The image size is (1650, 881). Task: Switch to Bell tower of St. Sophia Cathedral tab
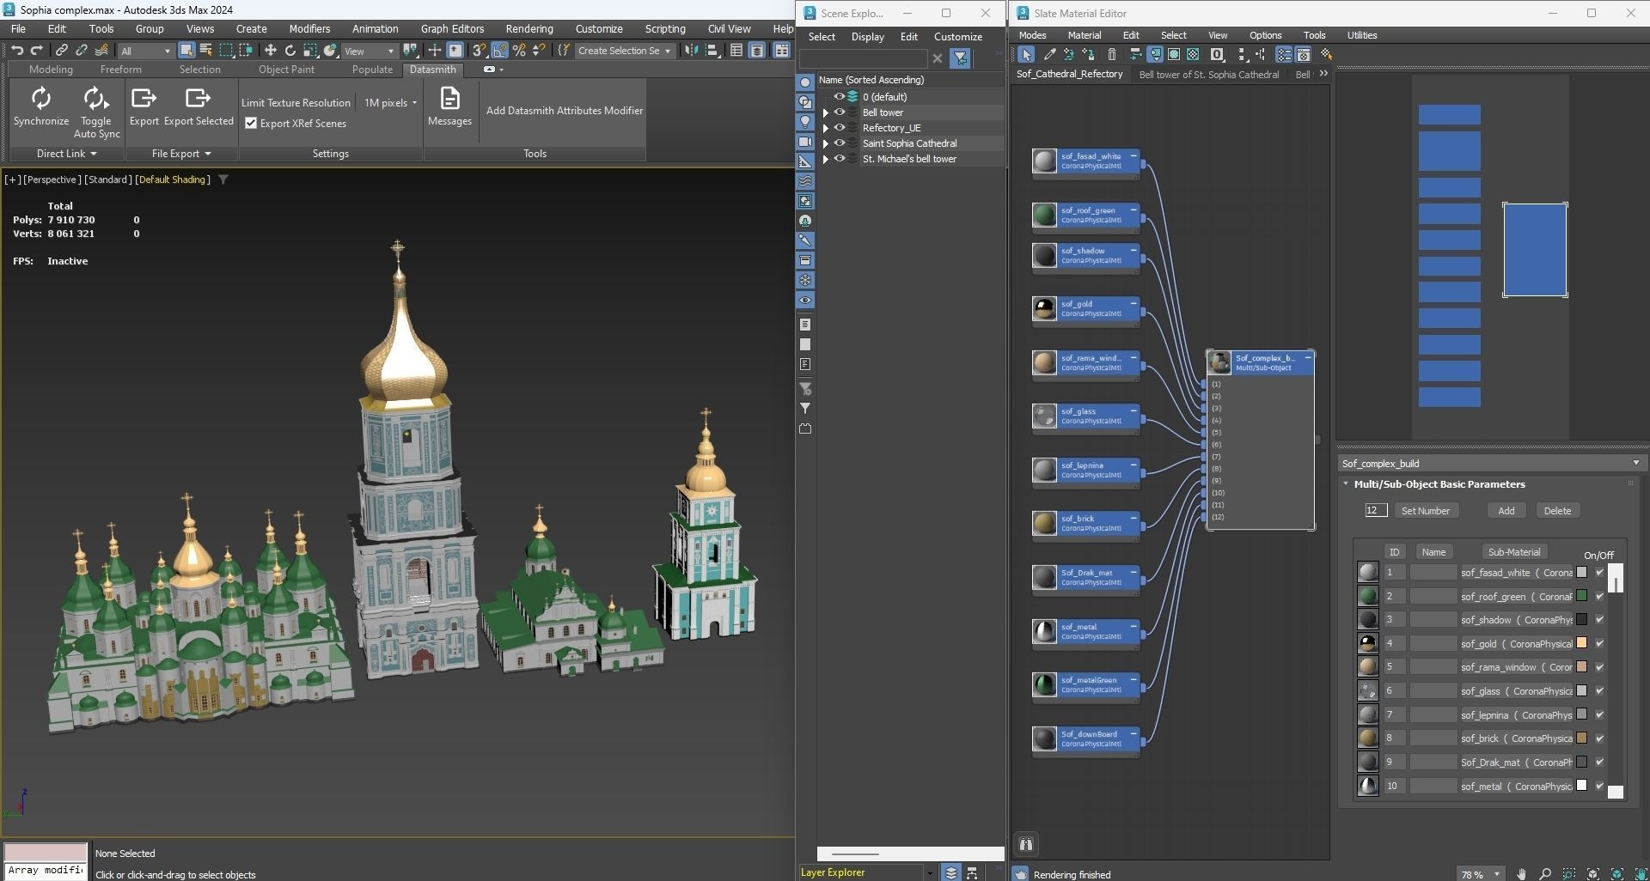tap(1208, 75)
